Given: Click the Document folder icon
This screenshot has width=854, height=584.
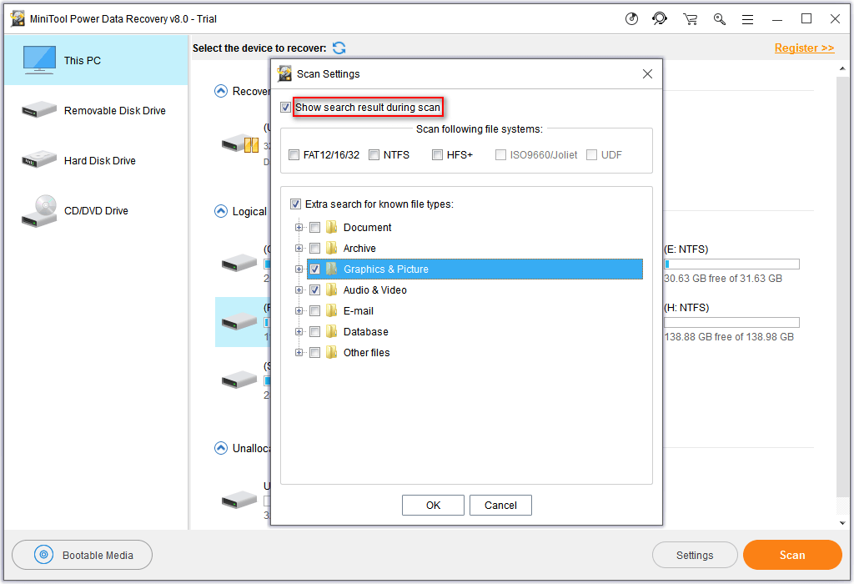Looking at the screenshot, I should 331,227.
